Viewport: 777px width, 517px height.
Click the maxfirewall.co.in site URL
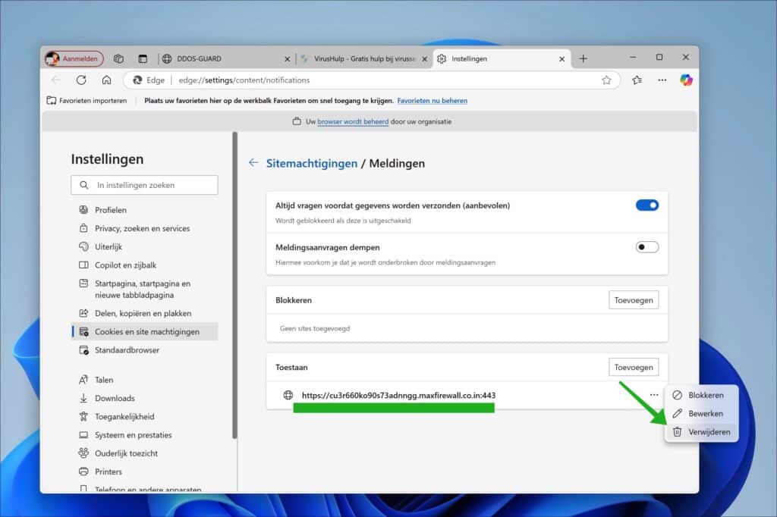398,395
